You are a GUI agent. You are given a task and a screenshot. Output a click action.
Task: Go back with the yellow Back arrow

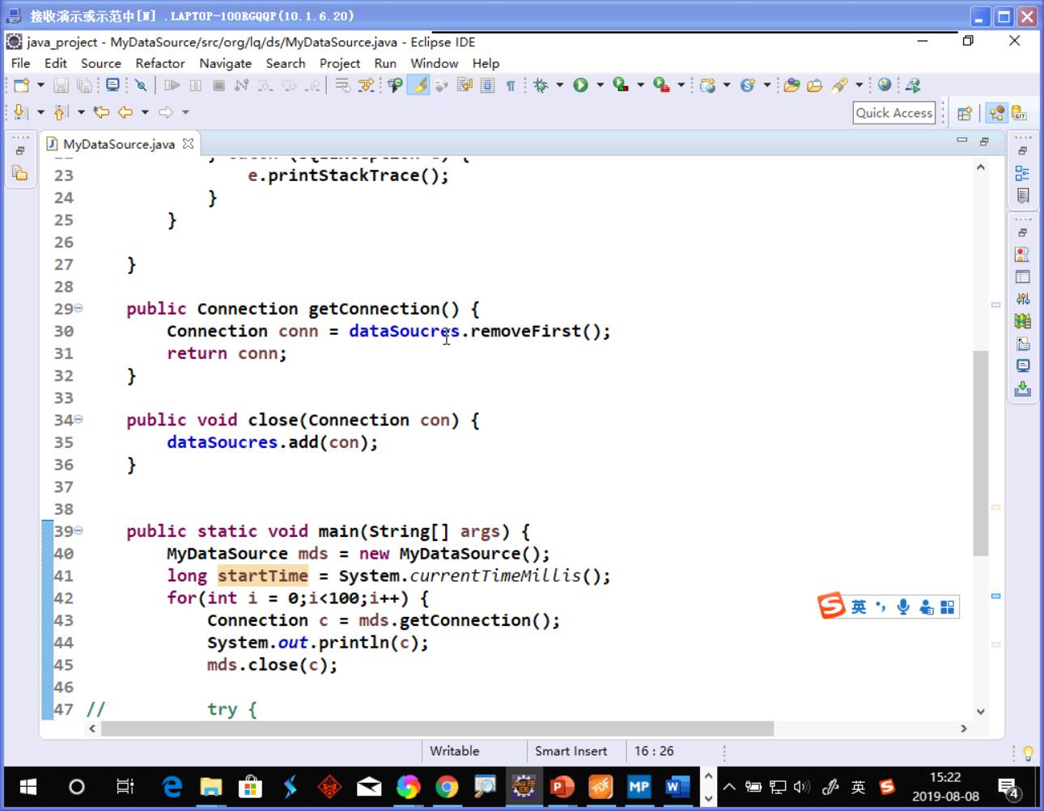tap(125, 112)
